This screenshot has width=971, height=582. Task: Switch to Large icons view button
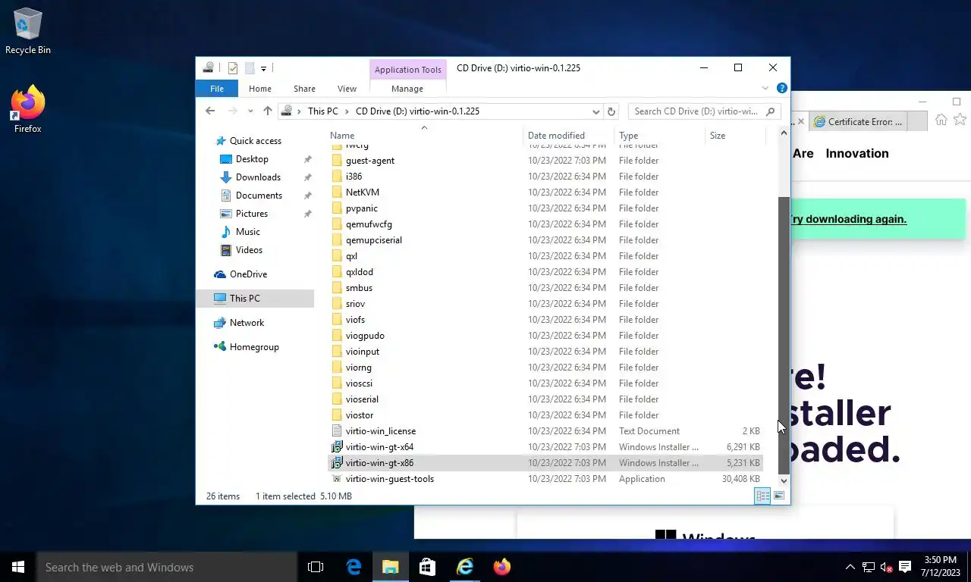click(779, 496)
